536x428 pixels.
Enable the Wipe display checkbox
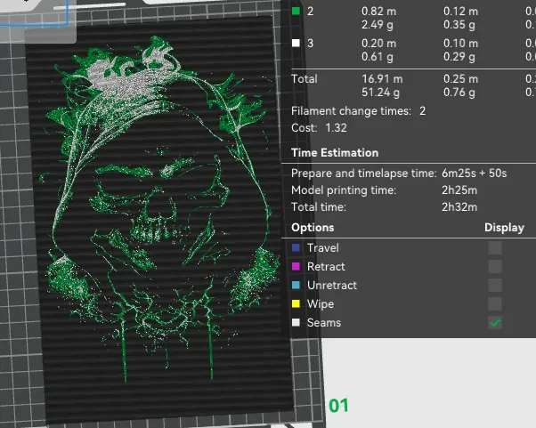point(495,304)
